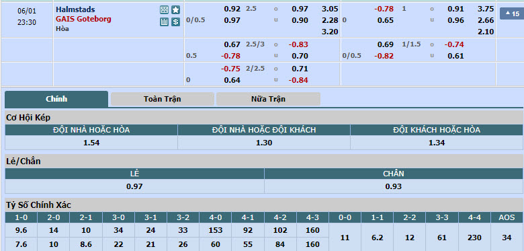
Task: Open the bar-chart statistics icon
Action: click(164, 22)
